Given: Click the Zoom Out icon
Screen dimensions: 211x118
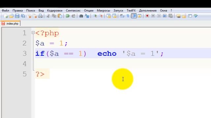Looking at the screenshot, I should (x=101, y=16).
